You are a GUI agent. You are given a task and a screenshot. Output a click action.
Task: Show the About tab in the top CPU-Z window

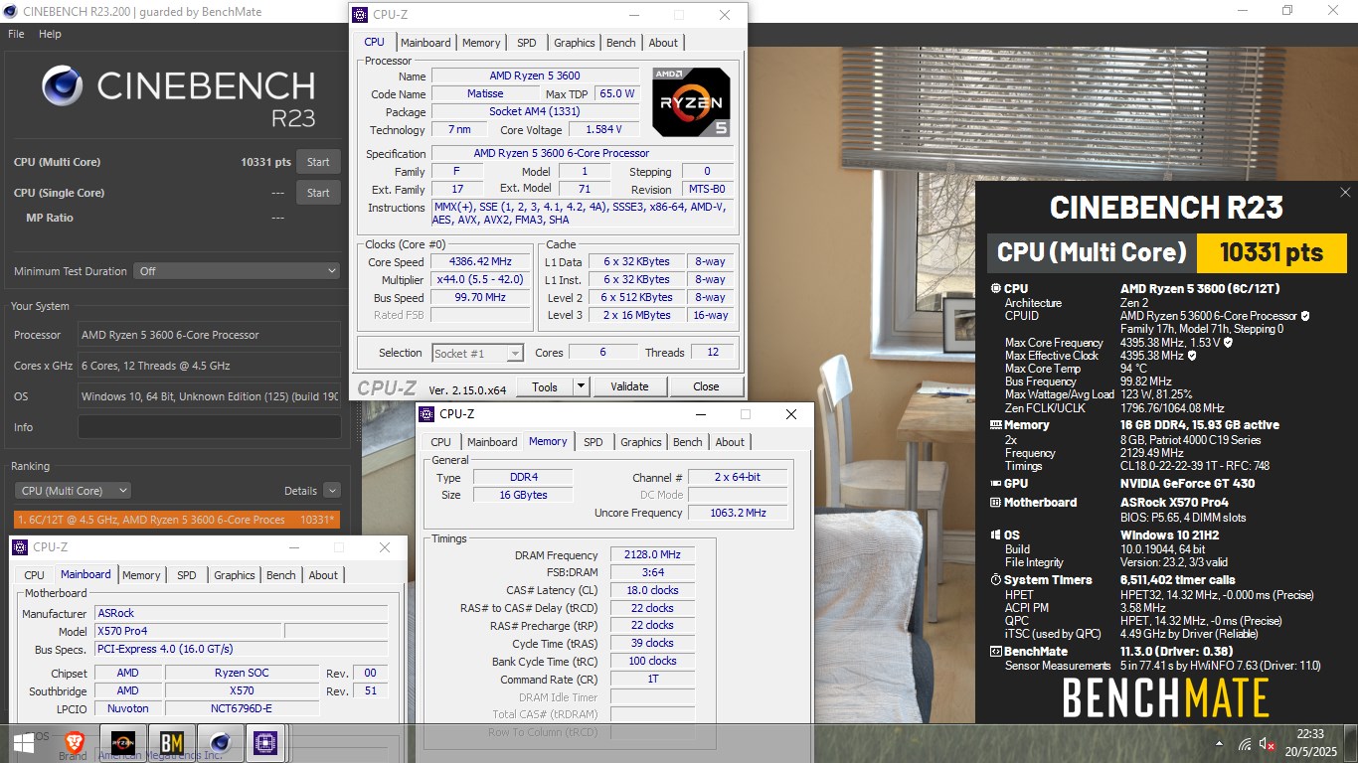(663, 43)
